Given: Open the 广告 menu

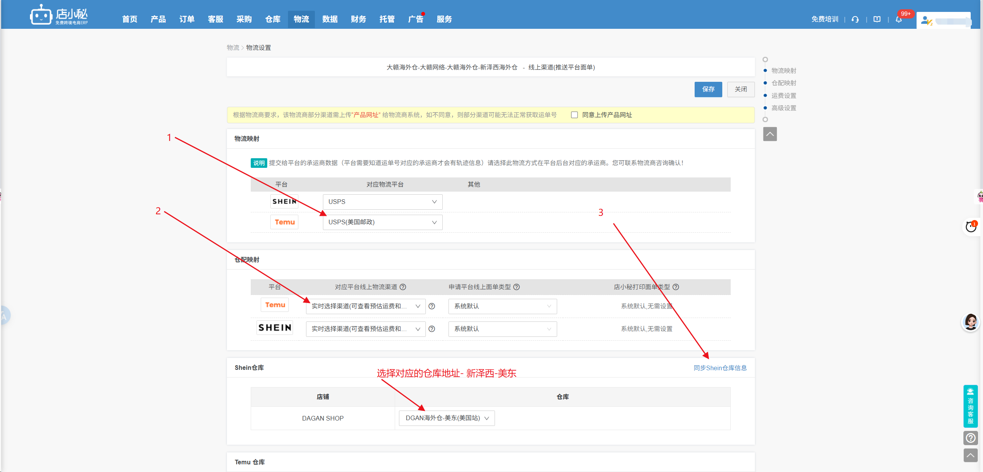Looking at the screenshot, I should click(415, 19).
